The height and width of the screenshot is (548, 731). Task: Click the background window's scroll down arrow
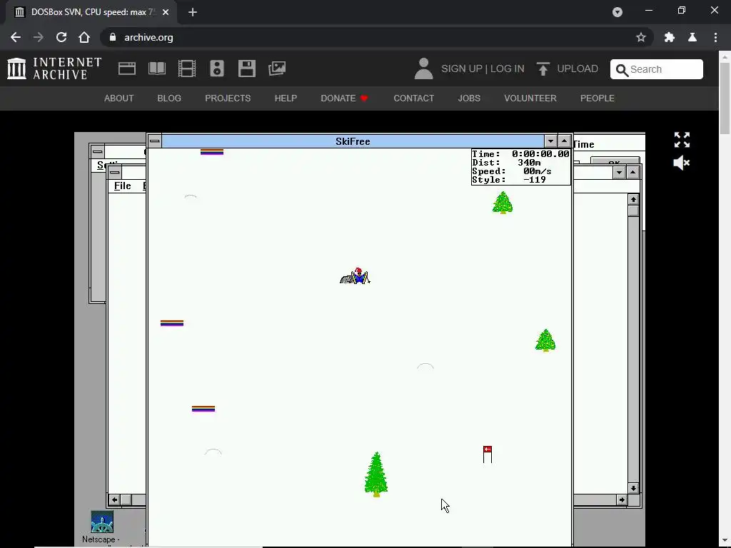(x=633, y=488)
